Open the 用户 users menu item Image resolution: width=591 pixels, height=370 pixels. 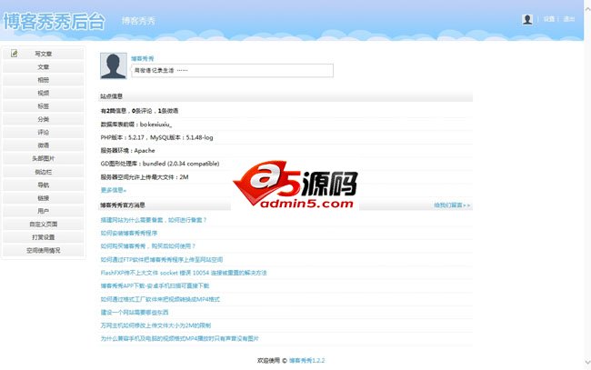(x=44, y=211)
